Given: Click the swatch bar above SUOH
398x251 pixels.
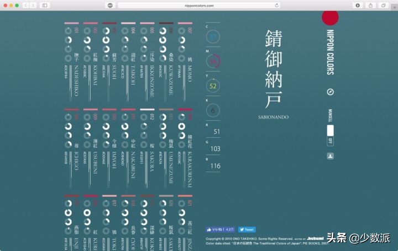Looking at the screenshot, I should click(x=109, y=23).
